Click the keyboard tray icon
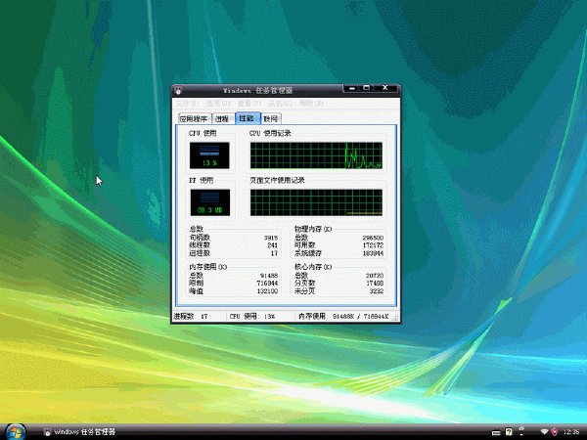This screenshot has width=587, height=440. click(x=496, y=432)
